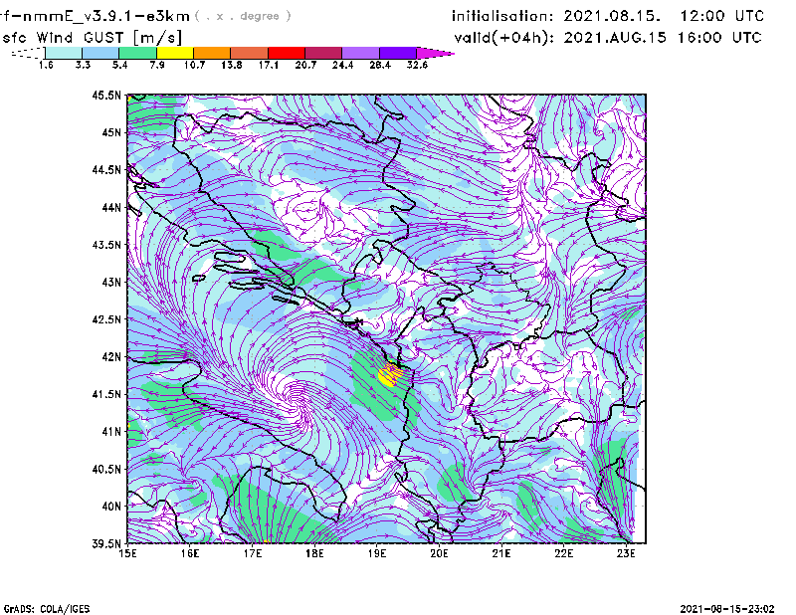Click the legend value "10.7"
This screenshot has height=615, width=796.
tap(194, 65)
